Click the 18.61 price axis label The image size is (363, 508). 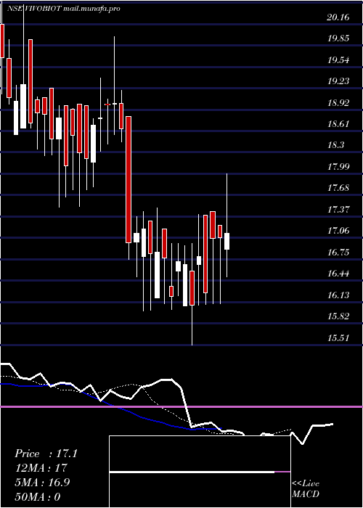(338, 124)
